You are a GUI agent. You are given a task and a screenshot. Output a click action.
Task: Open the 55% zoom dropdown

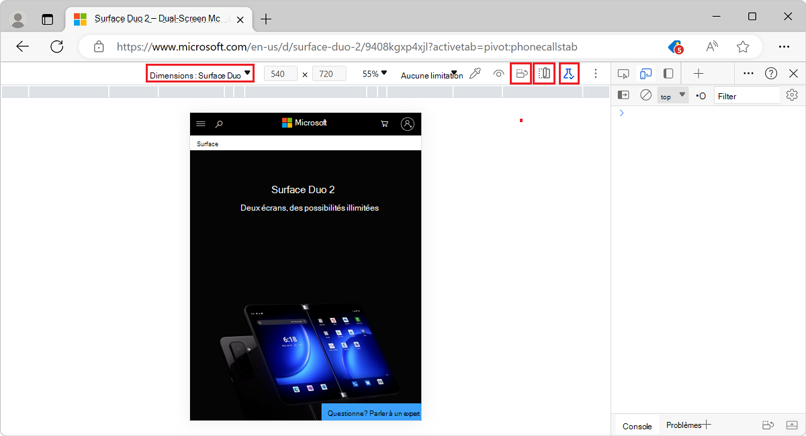(x=373, y=74)
